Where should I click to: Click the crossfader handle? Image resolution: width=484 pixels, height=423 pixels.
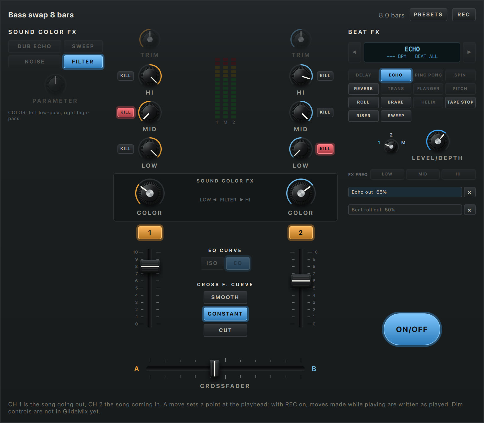click(x=215, y=369)
